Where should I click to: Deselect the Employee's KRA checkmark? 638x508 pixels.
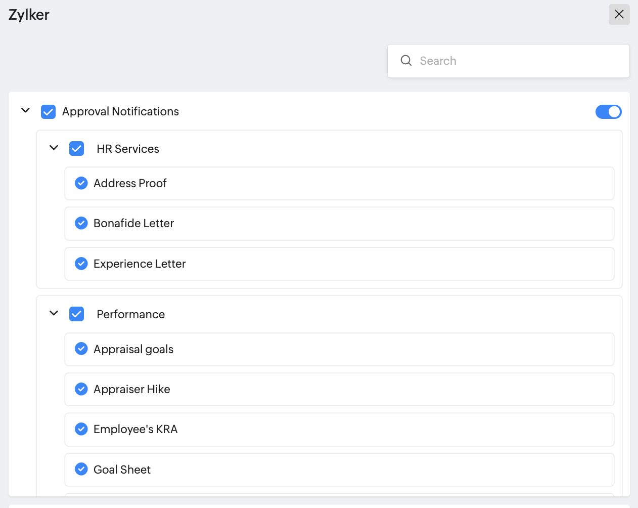click(81, 429)
